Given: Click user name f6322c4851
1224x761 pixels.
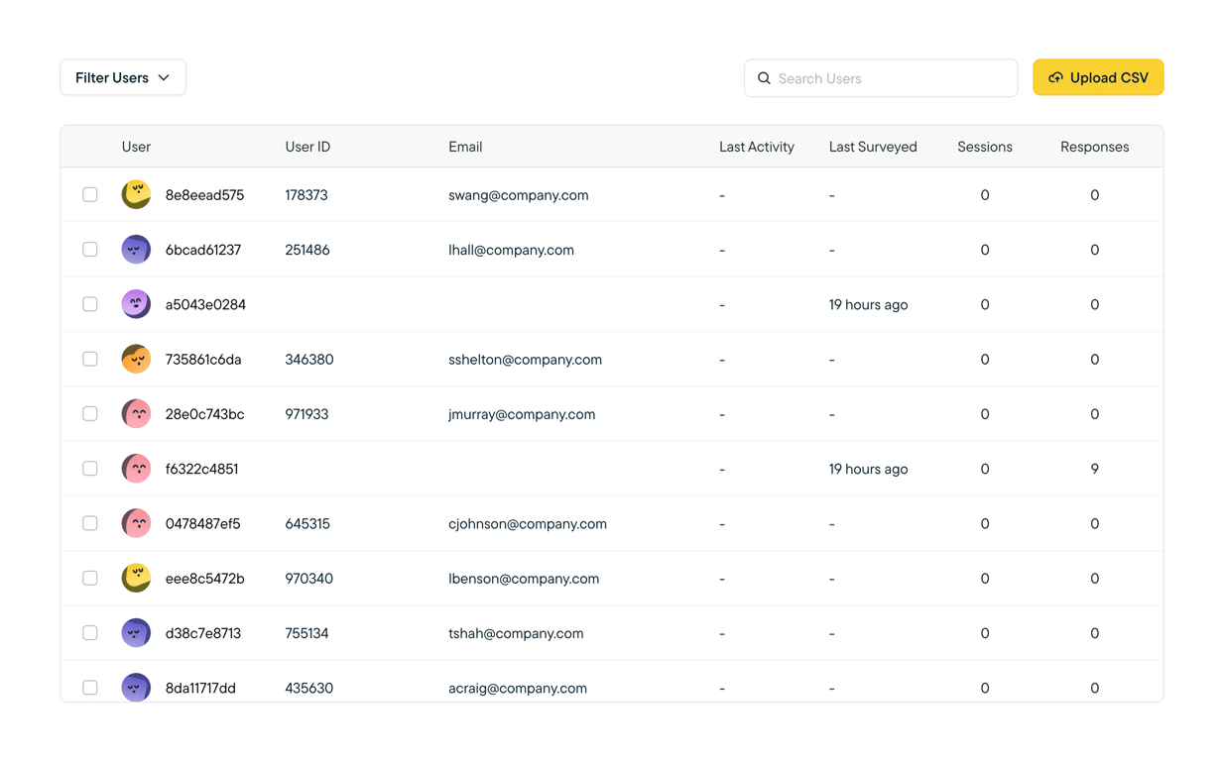Looking at the screenshot, I should click(201, 469).
